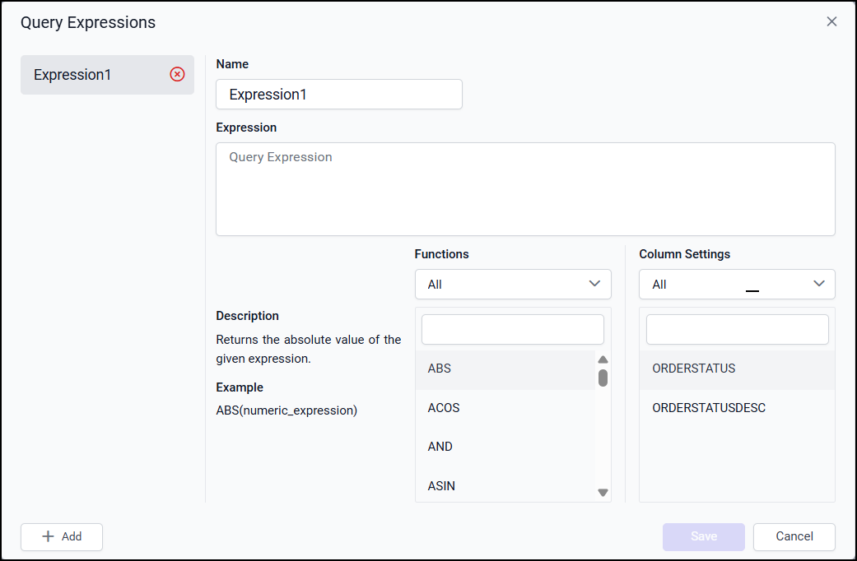Focus the Query Expression text area

(x=525, y=189)
